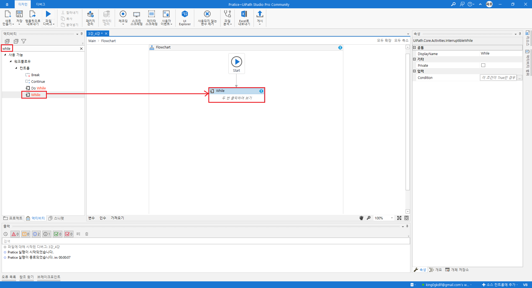
Task: Click the canvas zoom magnifier icon
Action: [x=369, y=218]
